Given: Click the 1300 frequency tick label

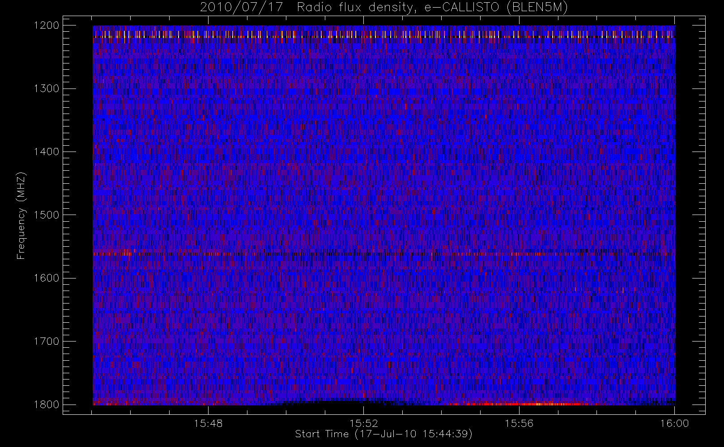Looking at the screenshot, I should coord(47,89).
